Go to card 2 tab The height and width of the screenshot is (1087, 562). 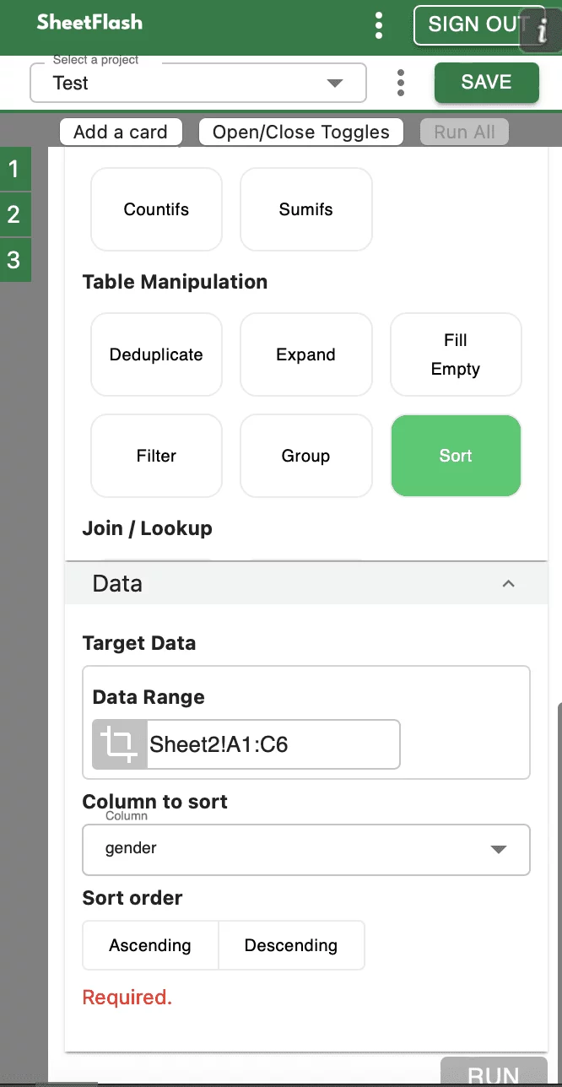coord(14,214)
